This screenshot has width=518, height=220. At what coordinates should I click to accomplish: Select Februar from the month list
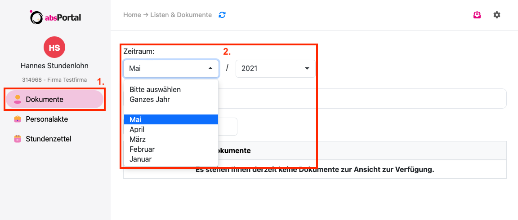[171, 149]
